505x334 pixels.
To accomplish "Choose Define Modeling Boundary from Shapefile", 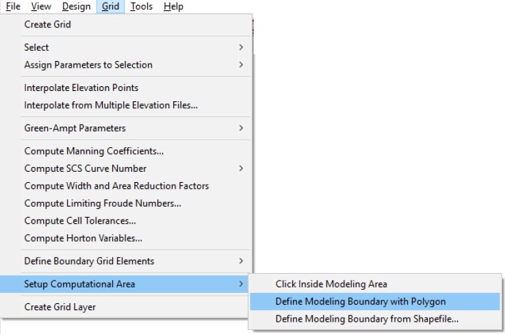I will click(x=367, y=319).
